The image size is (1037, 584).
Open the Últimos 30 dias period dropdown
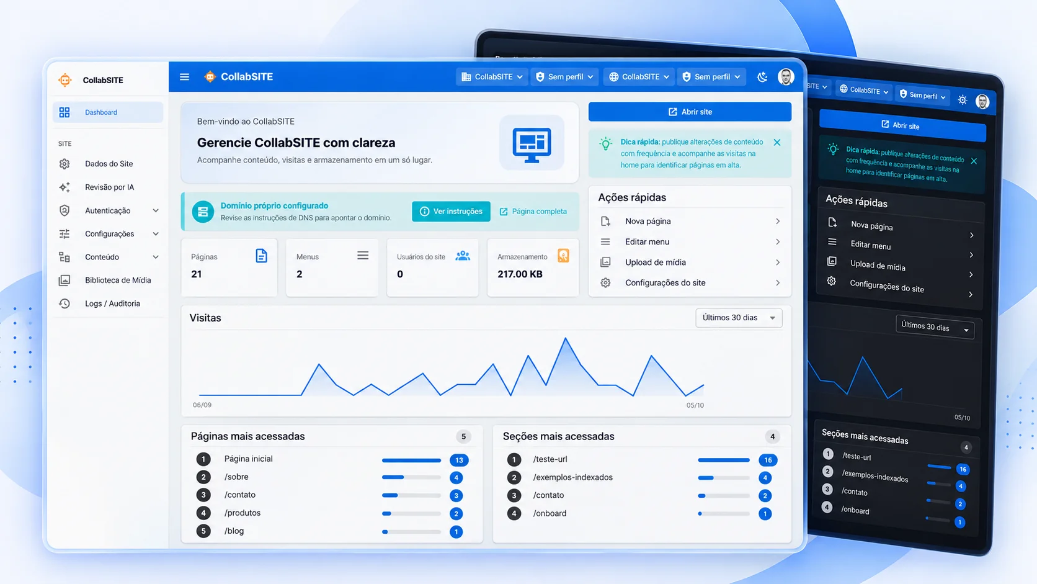739,318
